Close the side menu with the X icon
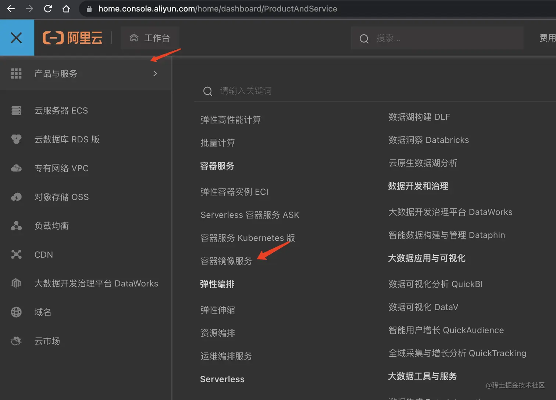The width and height of the screenshot is (556, 400). point(17,38)
